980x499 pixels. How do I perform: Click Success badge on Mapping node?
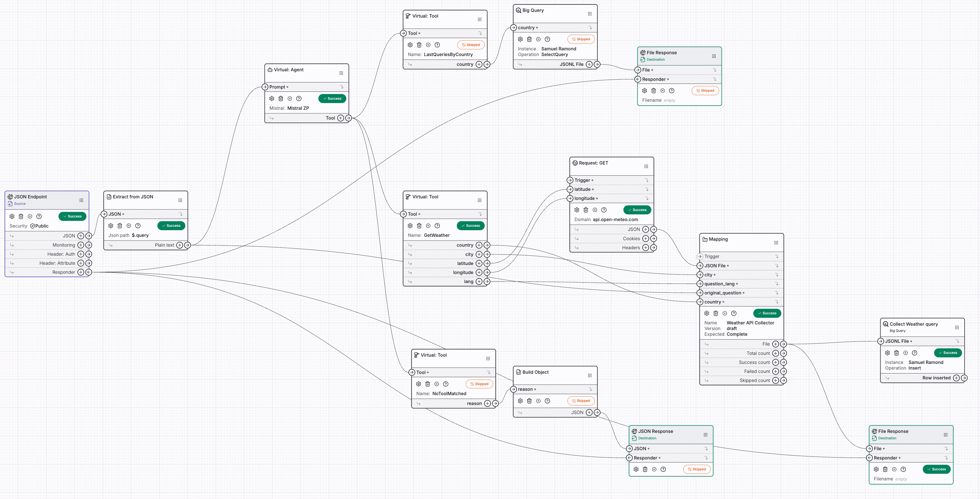tap(767, 313)
